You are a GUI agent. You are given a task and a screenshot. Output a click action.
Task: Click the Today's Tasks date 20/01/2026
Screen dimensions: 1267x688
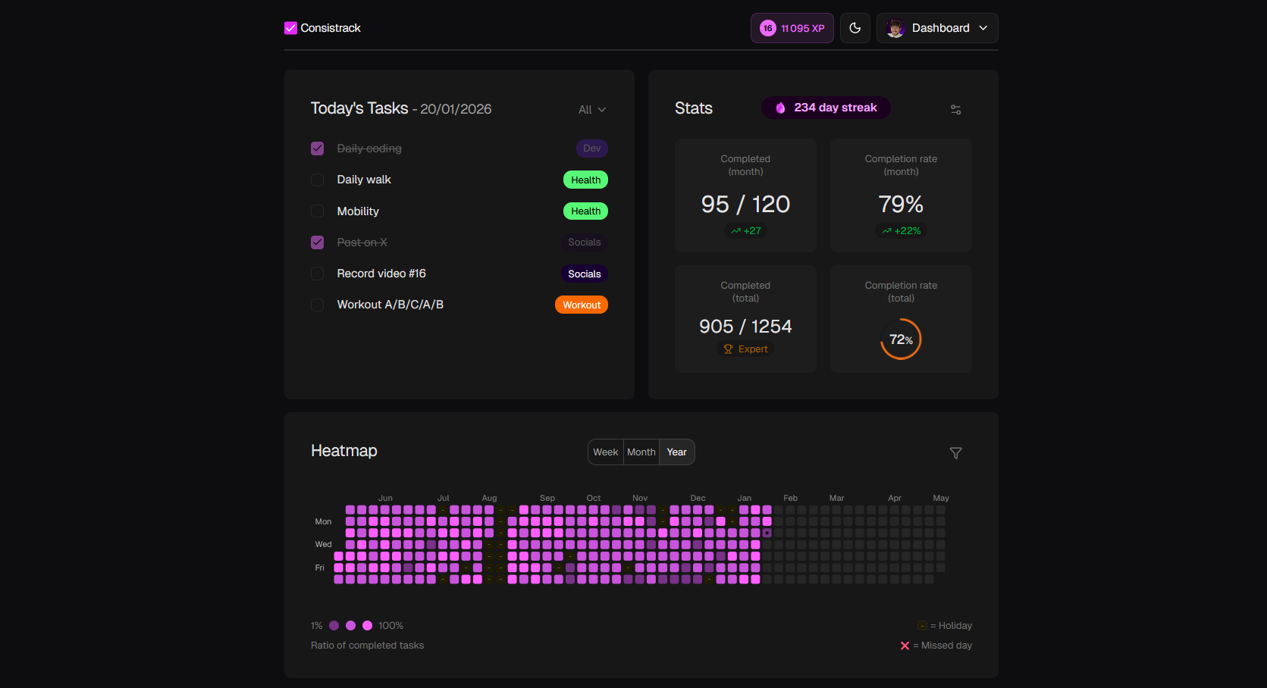tap(456, 109)
